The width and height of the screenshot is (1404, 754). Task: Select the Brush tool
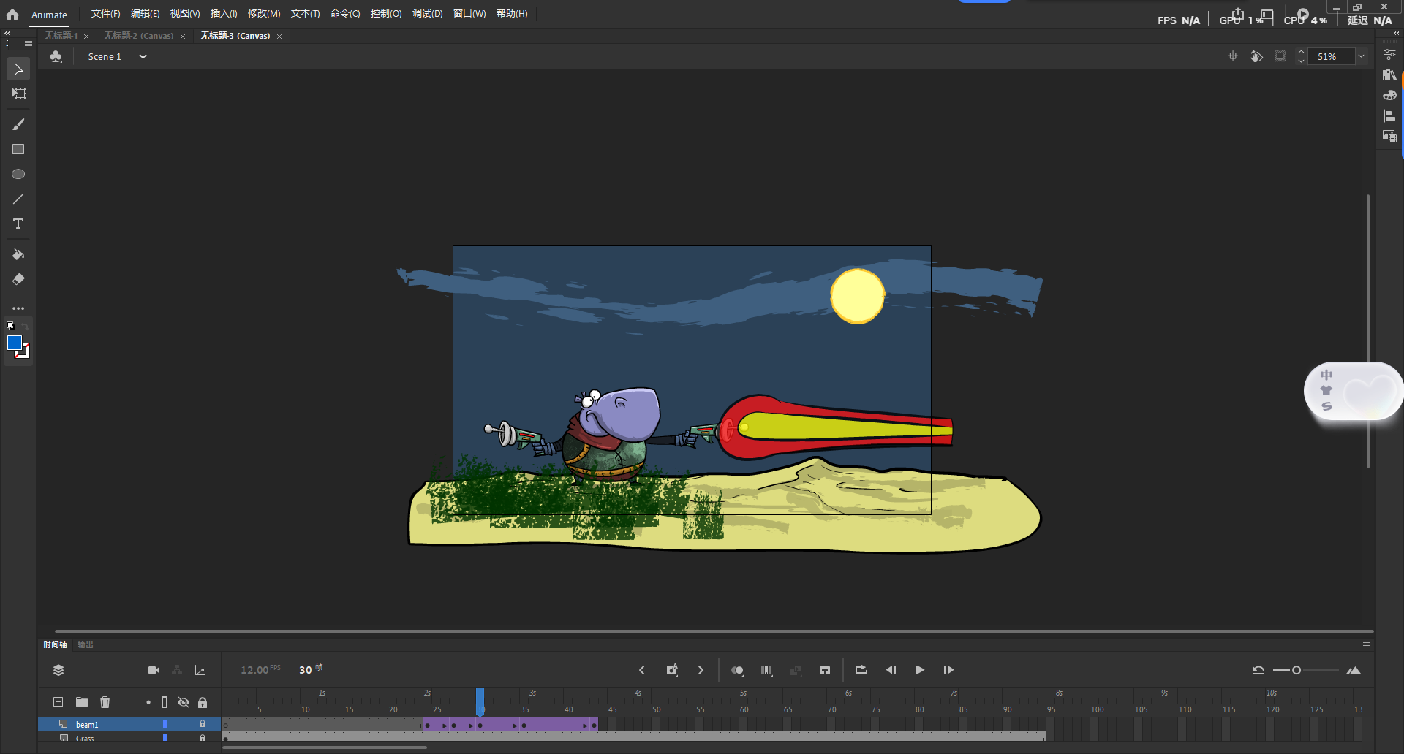pyautogui.click(x=18, y=123)
